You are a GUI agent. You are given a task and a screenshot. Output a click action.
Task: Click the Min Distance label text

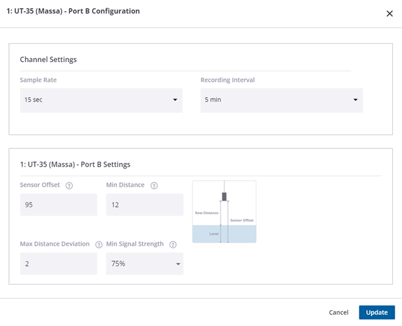tap(125, 185)
